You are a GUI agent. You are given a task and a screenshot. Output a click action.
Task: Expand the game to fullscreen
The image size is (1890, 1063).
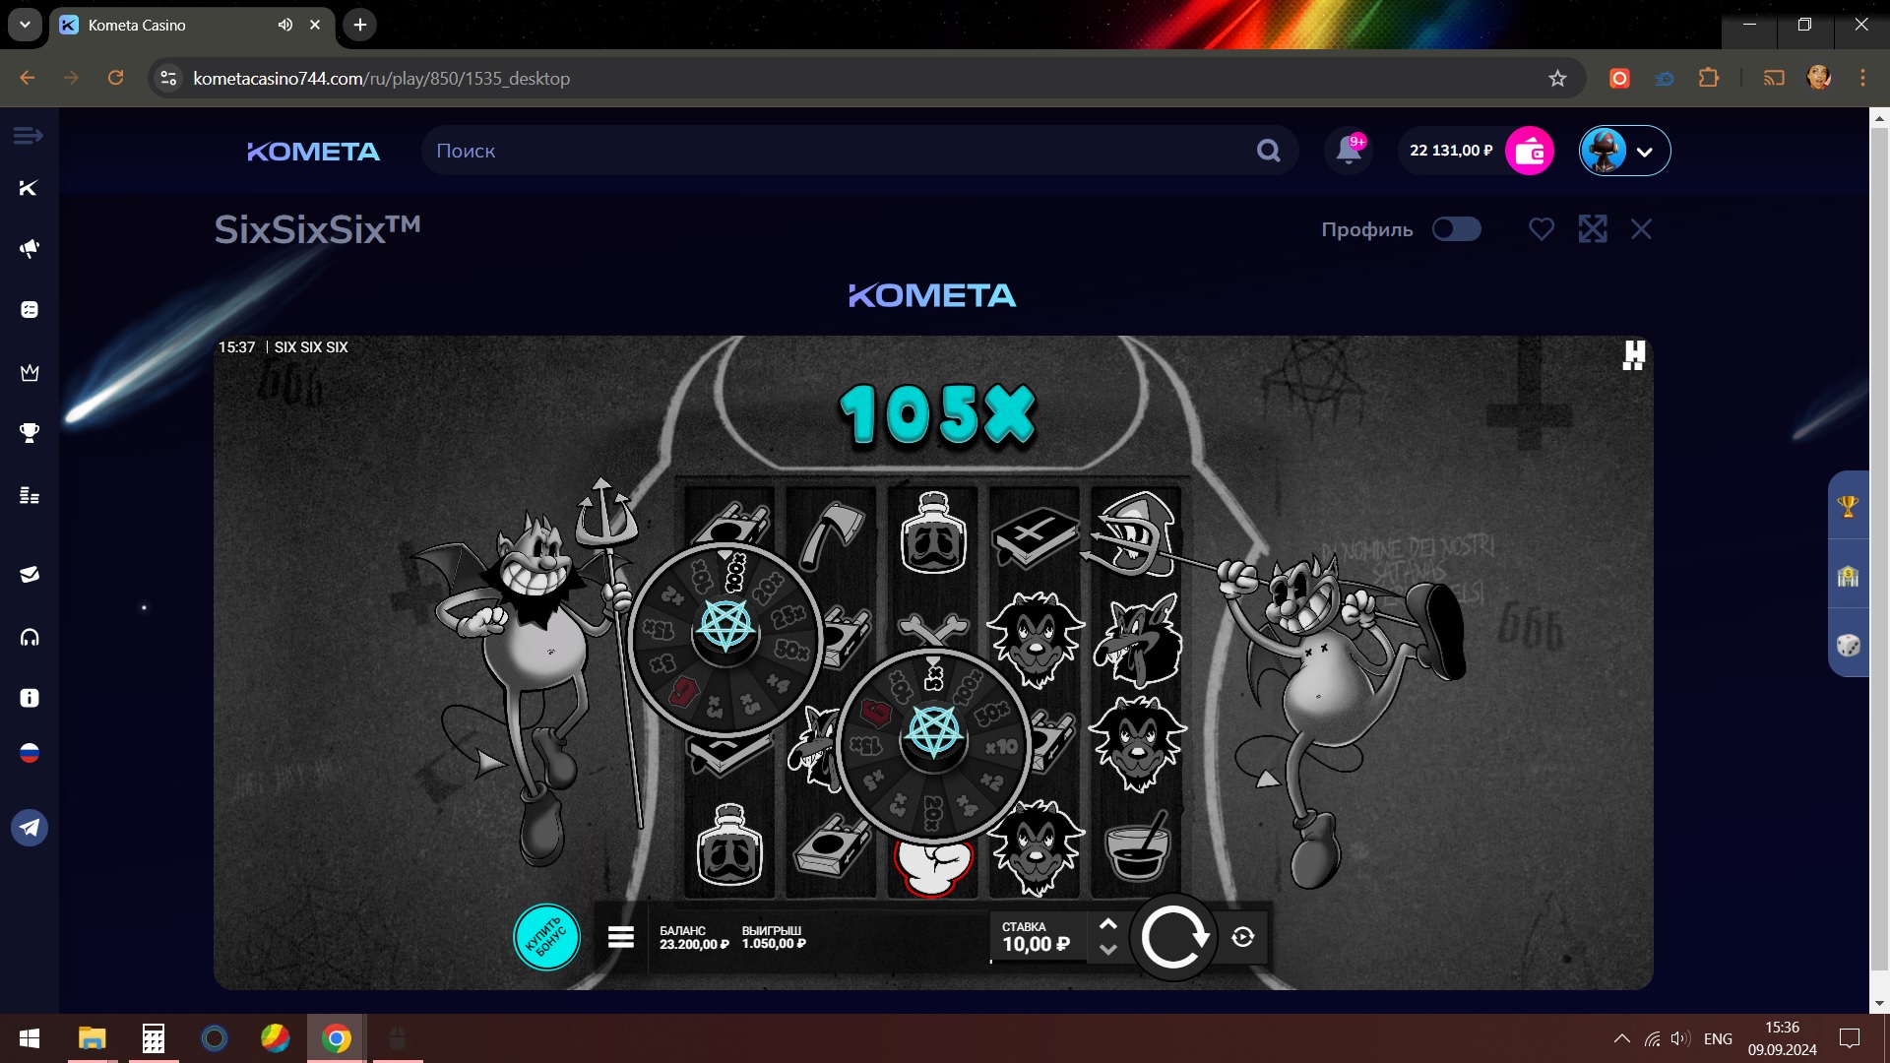[1592, 229]
